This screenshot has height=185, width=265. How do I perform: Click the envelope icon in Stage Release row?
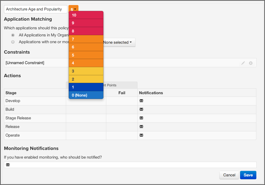(141, 118)
